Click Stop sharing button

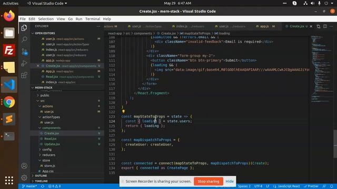coord(209,181)
